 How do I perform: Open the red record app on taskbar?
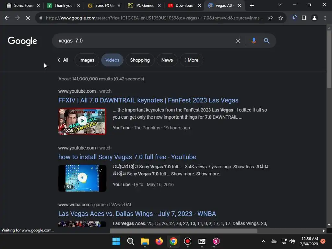tap(188, 241)
